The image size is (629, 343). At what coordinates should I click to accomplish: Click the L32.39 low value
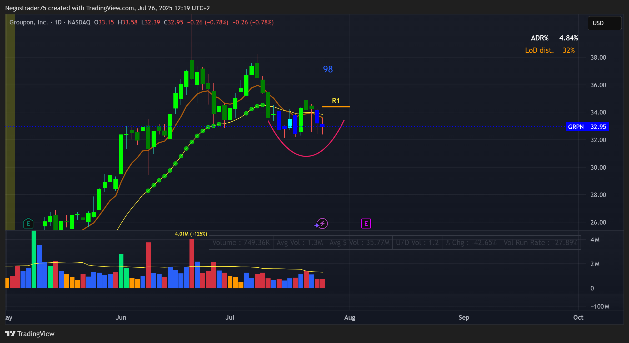(151, 22)
